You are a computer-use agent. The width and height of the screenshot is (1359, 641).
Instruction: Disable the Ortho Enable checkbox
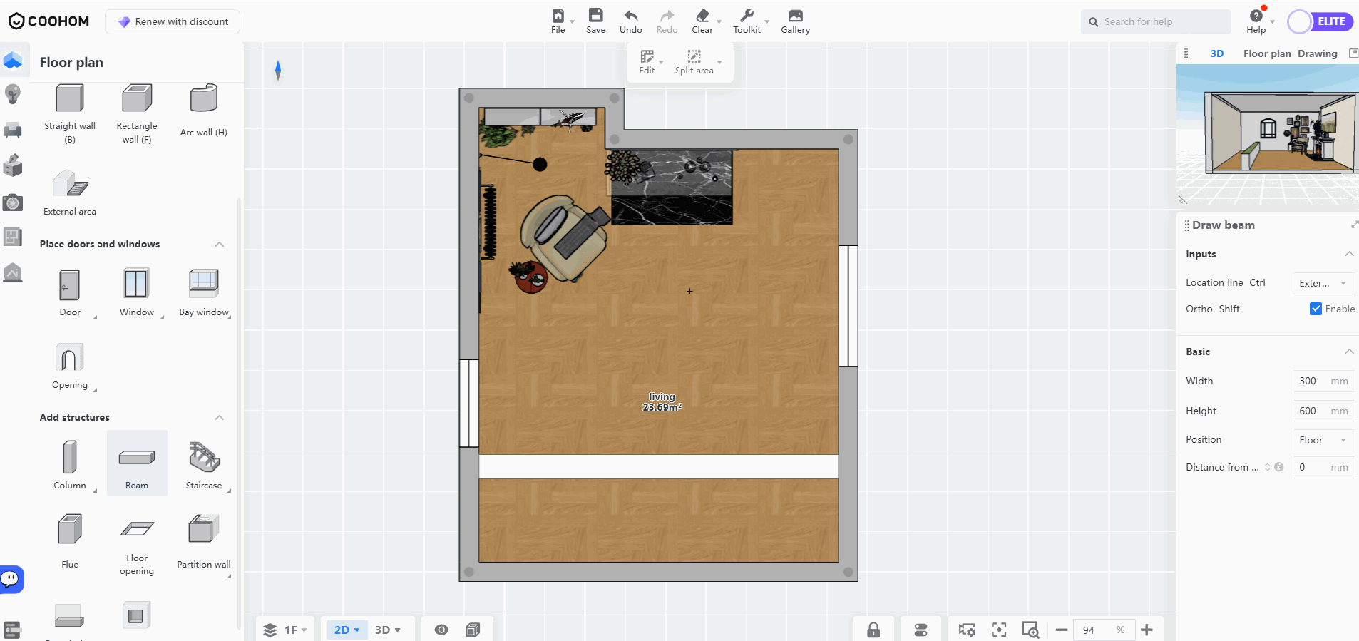coord(1316,309)
